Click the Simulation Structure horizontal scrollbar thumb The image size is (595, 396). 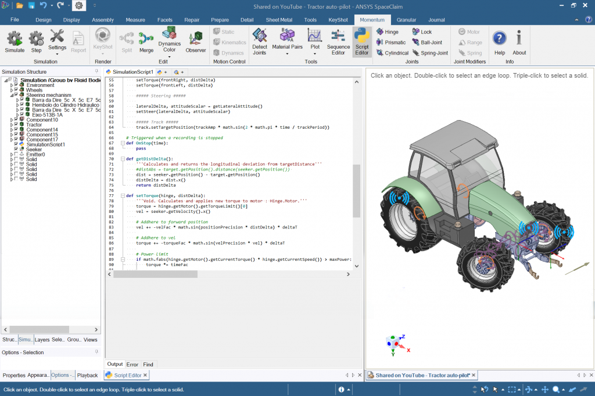point(40,329)
